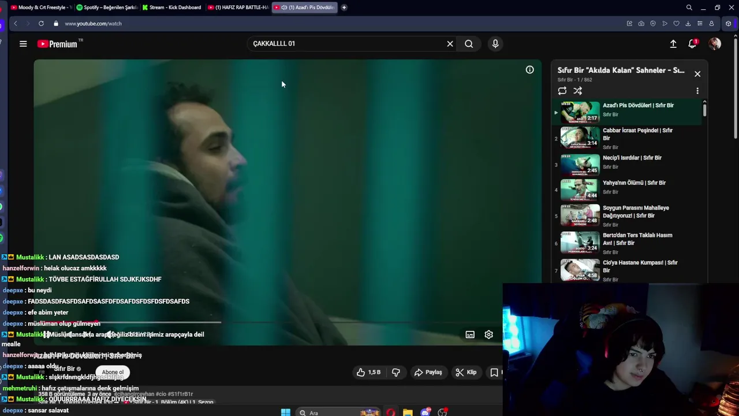Click the browser address bar URL
739x416 pixels.
click(93, 24)
